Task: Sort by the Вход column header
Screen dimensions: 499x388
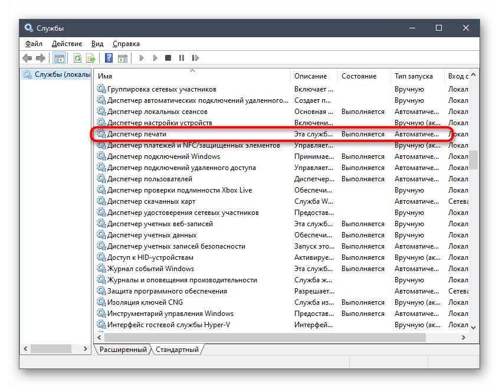Action: coord(457,76)
